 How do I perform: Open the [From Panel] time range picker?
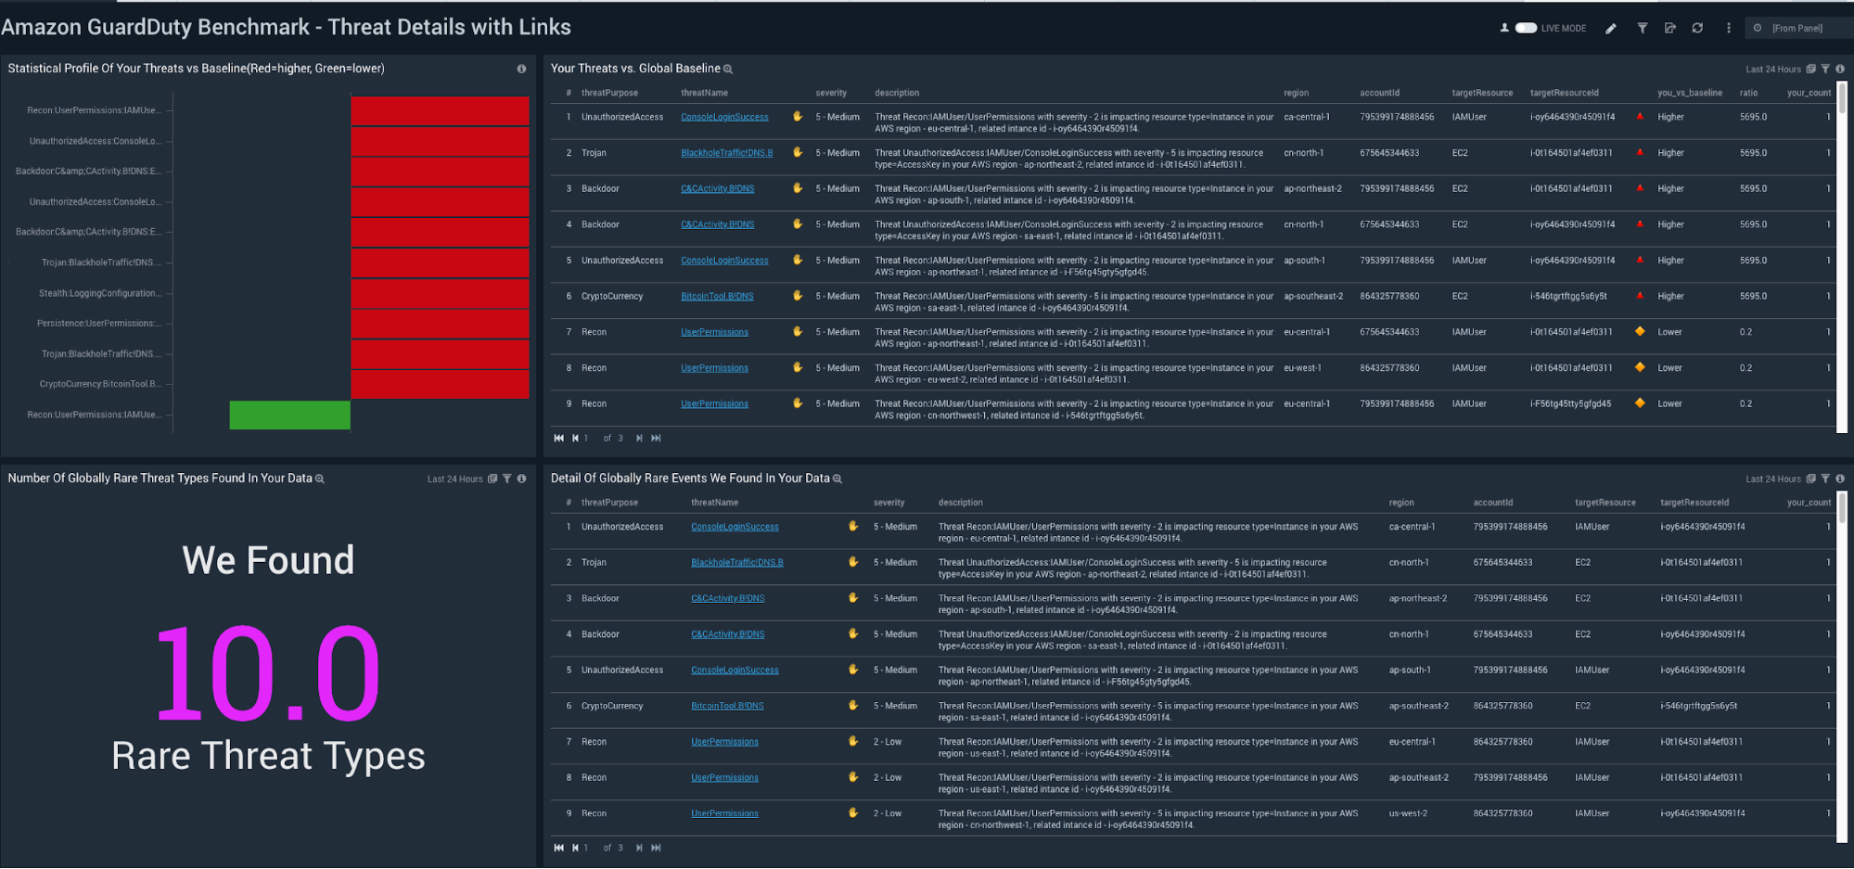point(1796,28)
